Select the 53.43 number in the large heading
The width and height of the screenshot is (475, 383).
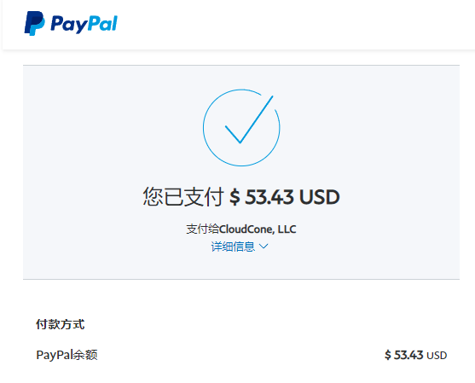(269, 197)
